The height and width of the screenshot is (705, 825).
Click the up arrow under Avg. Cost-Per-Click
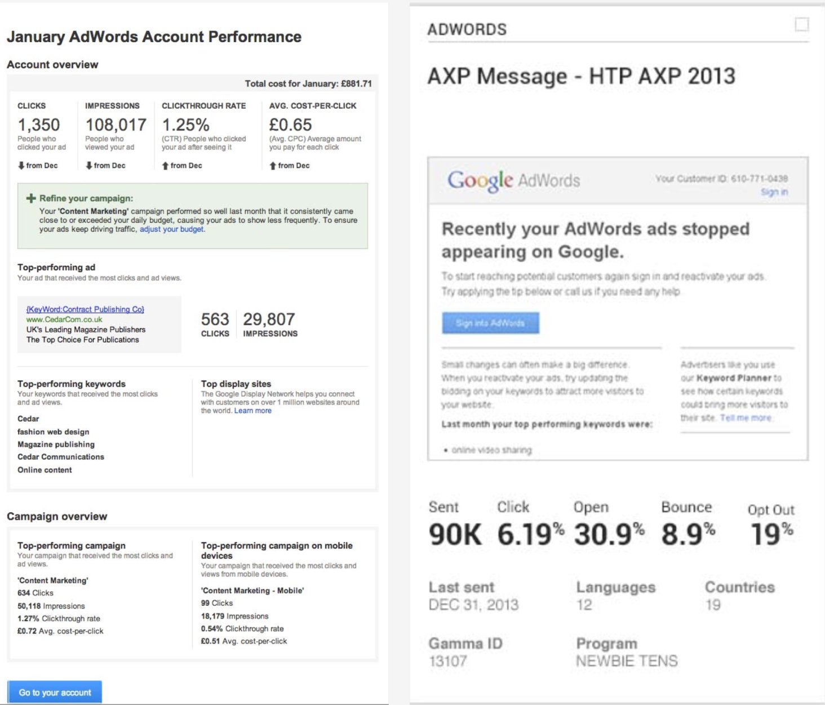pos(273,165)
